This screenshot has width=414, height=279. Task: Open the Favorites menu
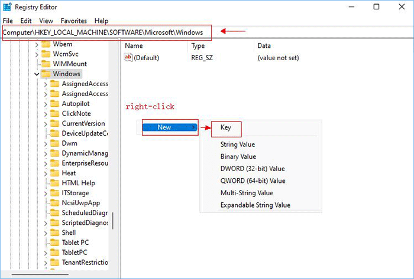click(x=75, y=21)
